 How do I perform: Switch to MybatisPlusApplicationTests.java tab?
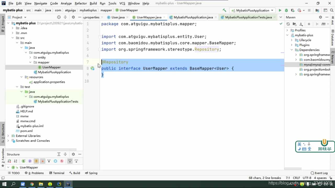(248, 17)
